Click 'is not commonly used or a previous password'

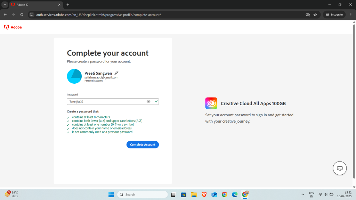(102, 132)
